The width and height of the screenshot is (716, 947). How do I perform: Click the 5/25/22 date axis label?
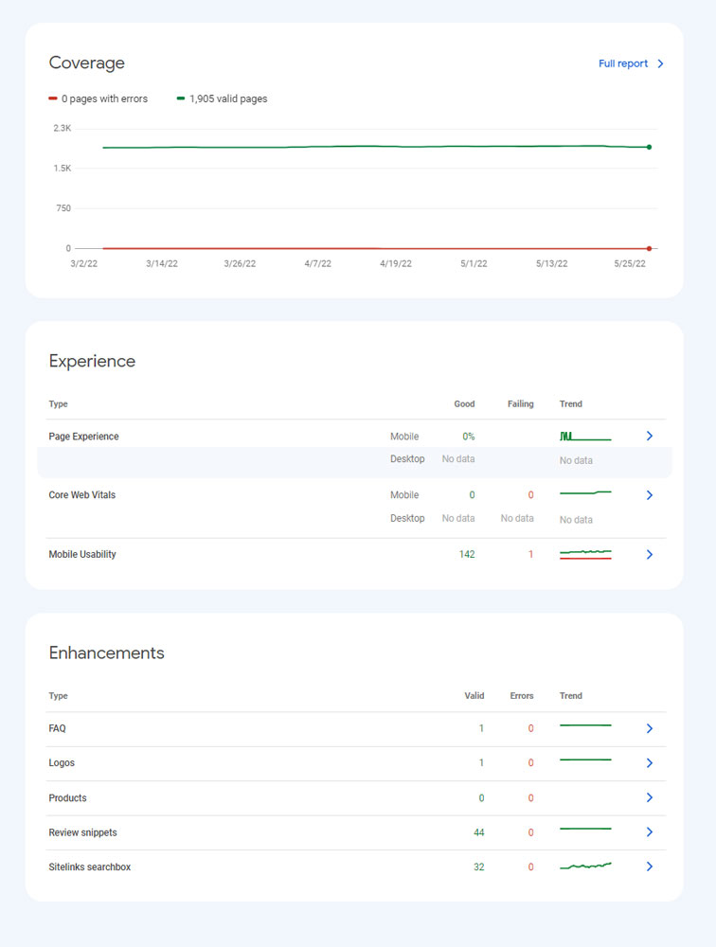630,263
